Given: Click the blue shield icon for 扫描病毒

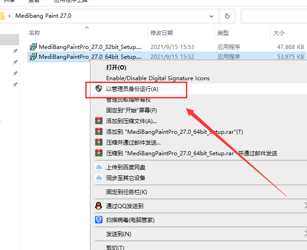Looking at the screenshot, I should [x=99, y=220].
